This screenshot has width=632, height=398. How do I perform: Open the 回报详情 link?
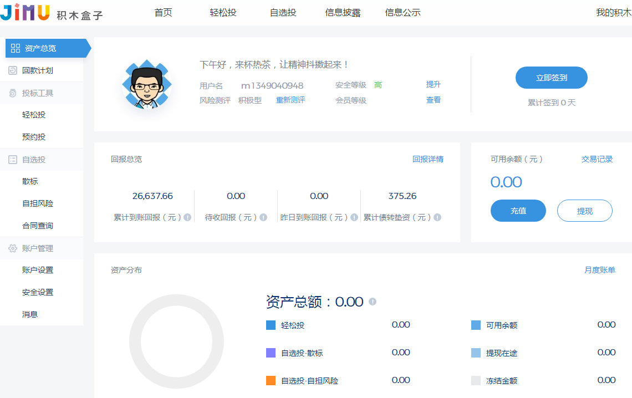[x=427, y=159]
